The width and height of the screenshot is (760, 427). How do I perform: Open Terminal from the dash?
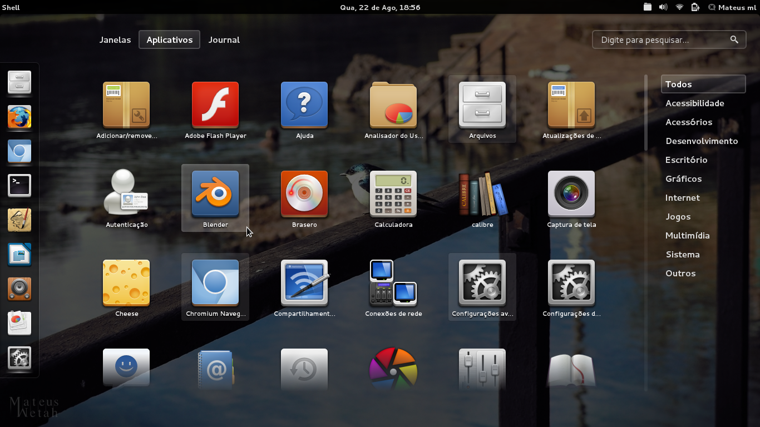coord(19,186)
